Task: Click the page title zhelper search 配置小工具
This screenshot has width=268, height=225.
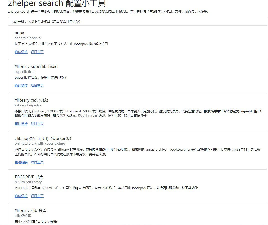Action: pos(54,3)
